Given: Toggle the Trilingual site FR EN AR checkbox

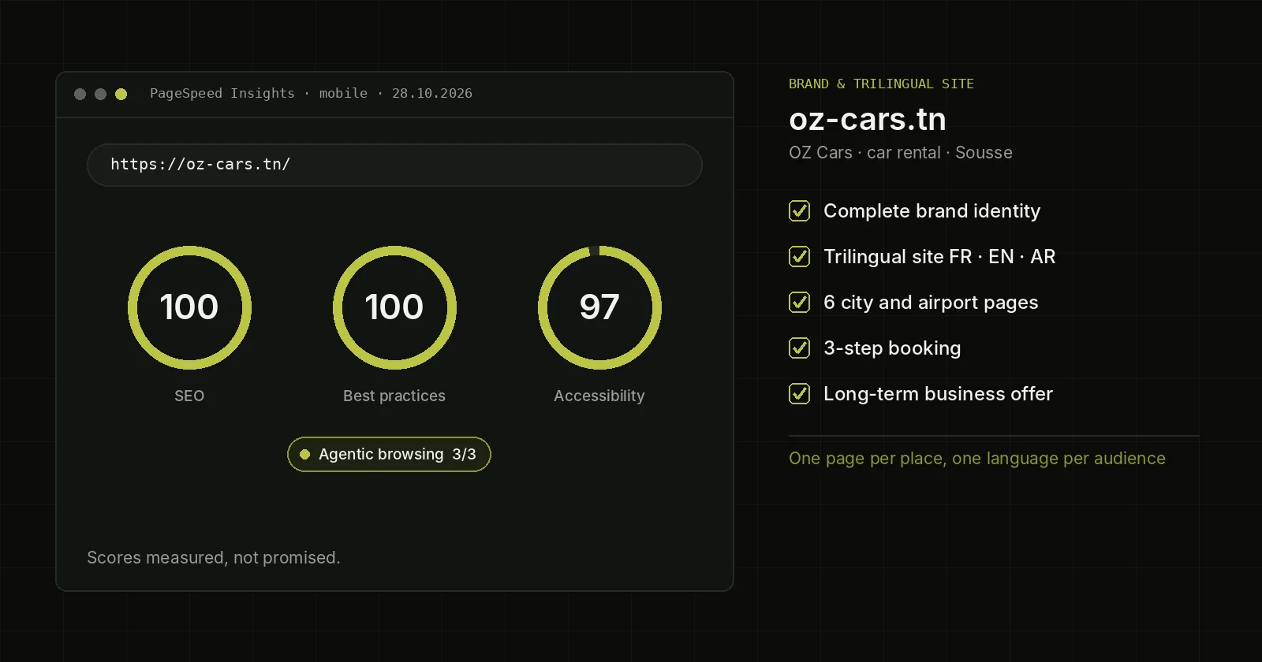Looking at the screenshot, I should coord(799,256).
